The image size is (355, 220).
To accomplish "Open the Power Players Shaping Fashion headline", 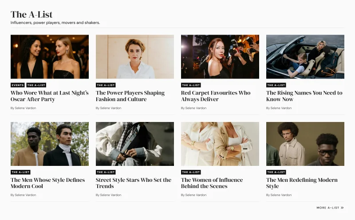I will [x=130, y=96].
